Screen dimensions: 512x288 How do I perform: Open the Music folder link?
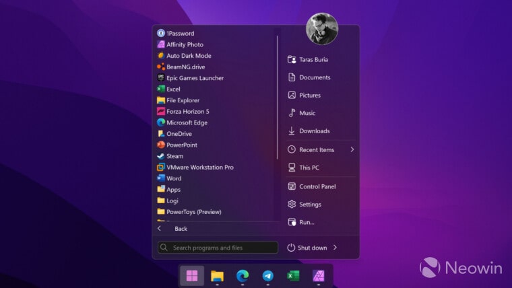click(302, 113)
